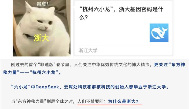189x109 pixels.
Task: Click the DeepSeek whale logo icon
Action: [x=159, y=33]
